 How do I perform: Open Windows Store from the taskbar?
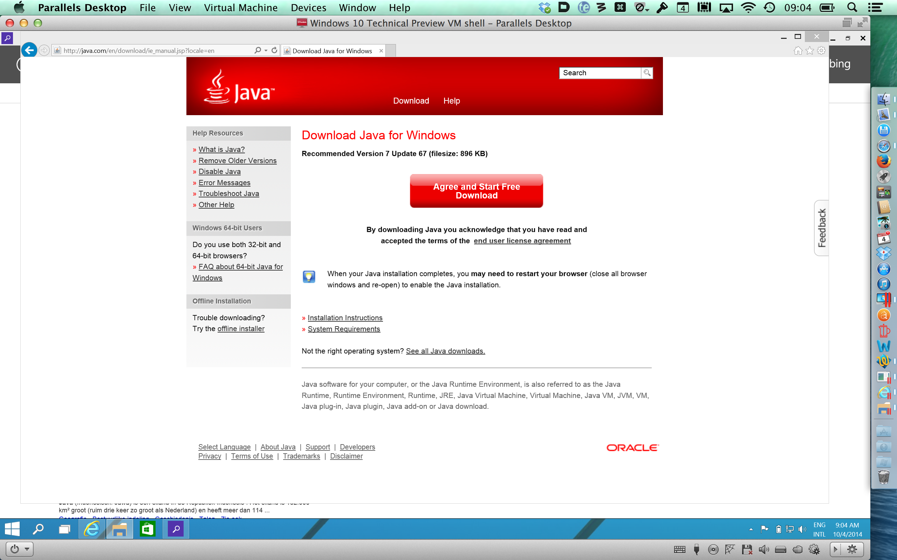(x=147, y=529)
